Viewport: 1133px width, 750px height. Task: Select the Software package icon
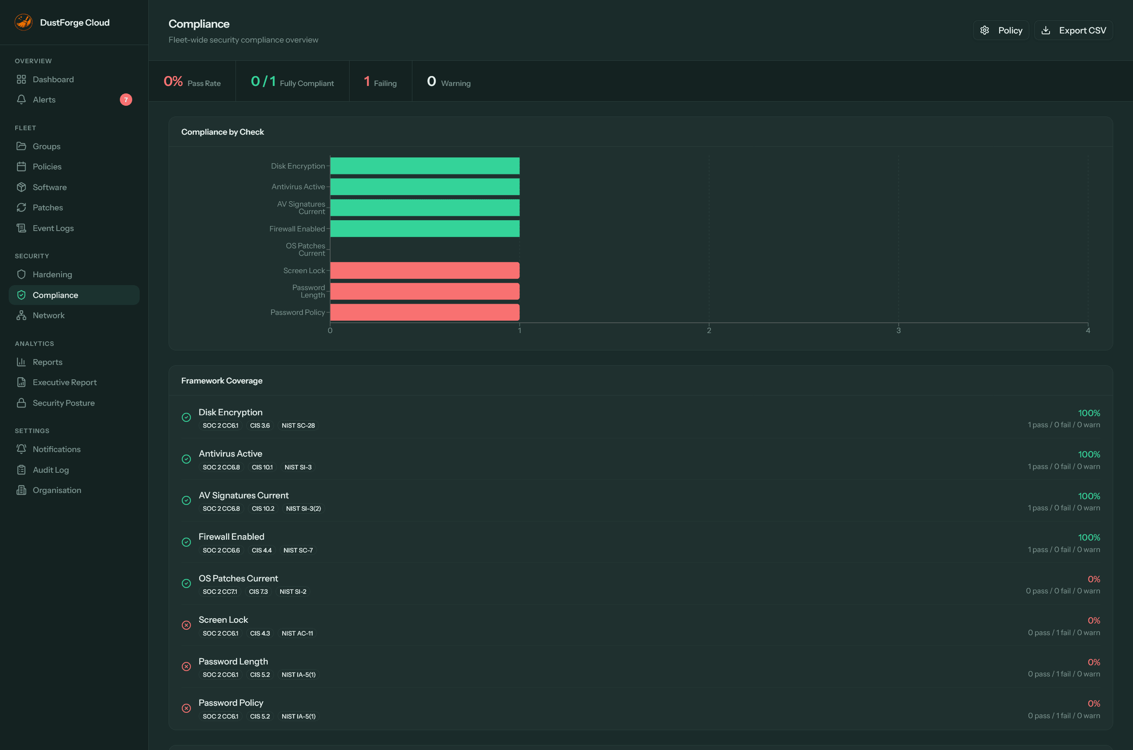point(21,186)
